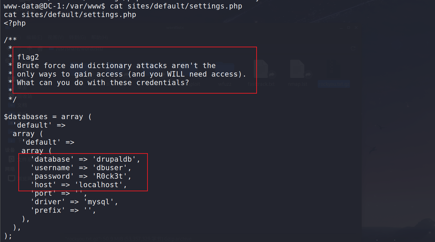Click the www-data@DC-1 shell prompt line
The image size is (435, 242).
pos(123,6)
